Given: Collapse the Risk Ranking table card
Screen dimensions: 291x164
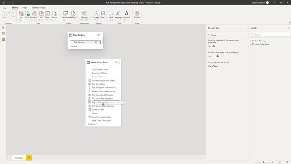Looking at the screenshot, I should (75, 46).
